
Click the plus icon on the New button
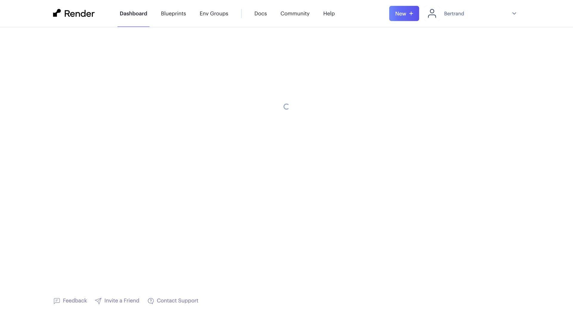(411, 13)
